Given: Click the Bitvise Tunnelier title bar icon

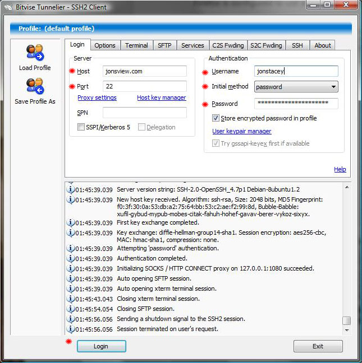Looking at the screenshot, I should tap(8, 7).
